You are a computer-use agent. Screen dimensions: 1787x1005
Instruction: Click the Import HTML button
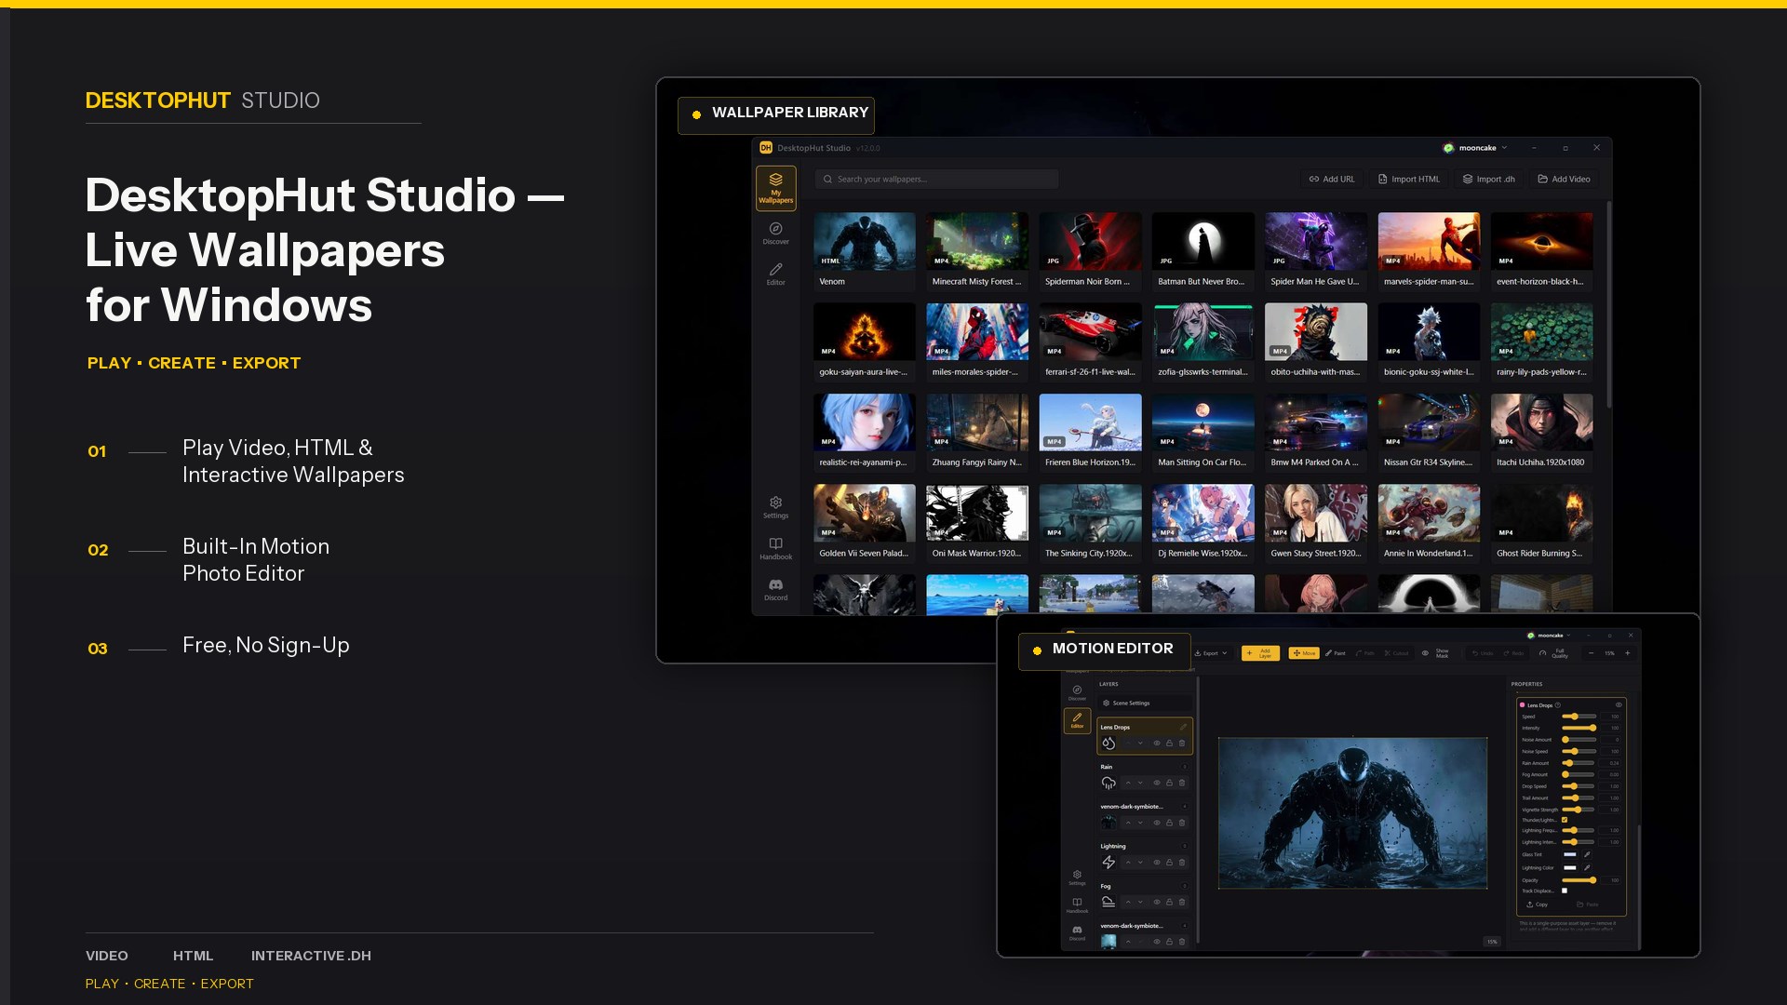[x=1408, y=179]
